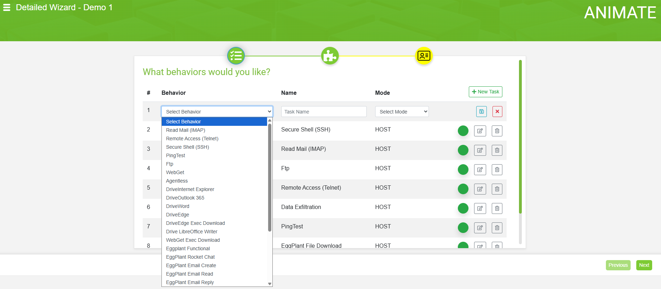Collapse the Select Behavior dropdown
This screenshot has height=289, width=661.
[x=217, y=111]
